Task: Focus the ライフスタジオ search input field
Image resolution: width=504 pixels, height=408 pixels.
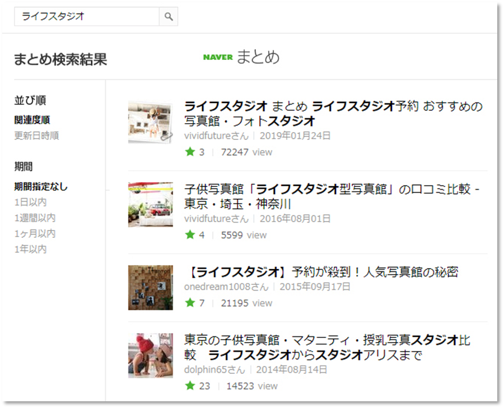Action: tap(87, 16)
